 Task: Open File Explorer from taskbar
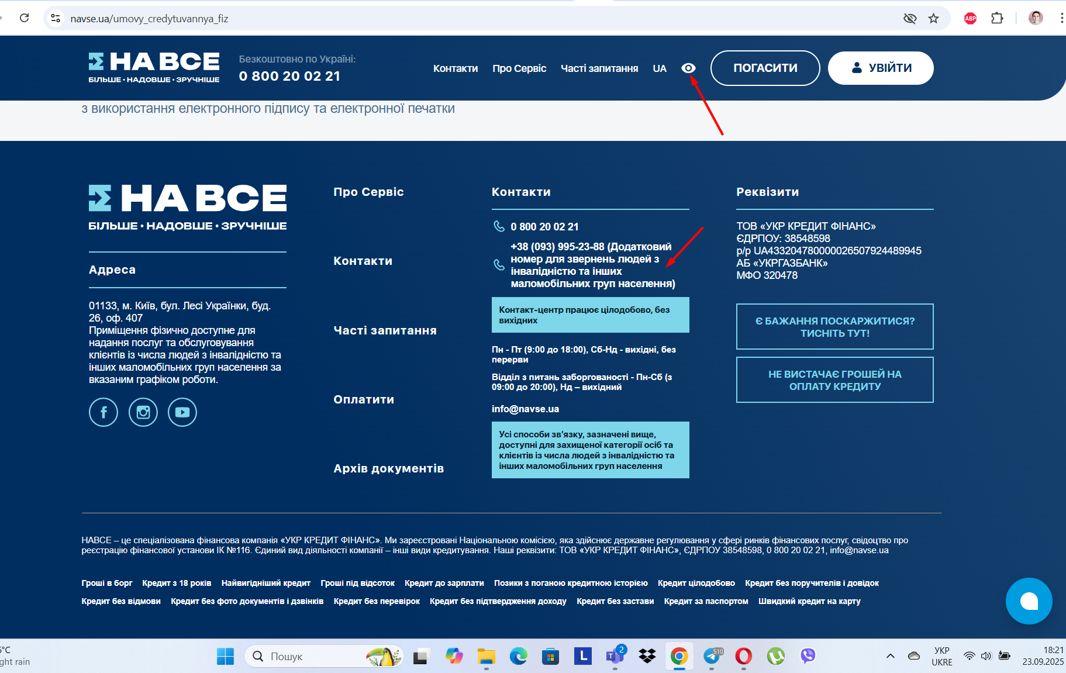pos(486,656)
